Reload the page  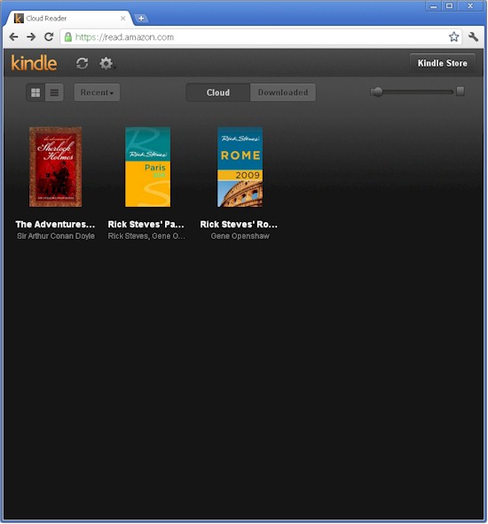coord(49,36)
